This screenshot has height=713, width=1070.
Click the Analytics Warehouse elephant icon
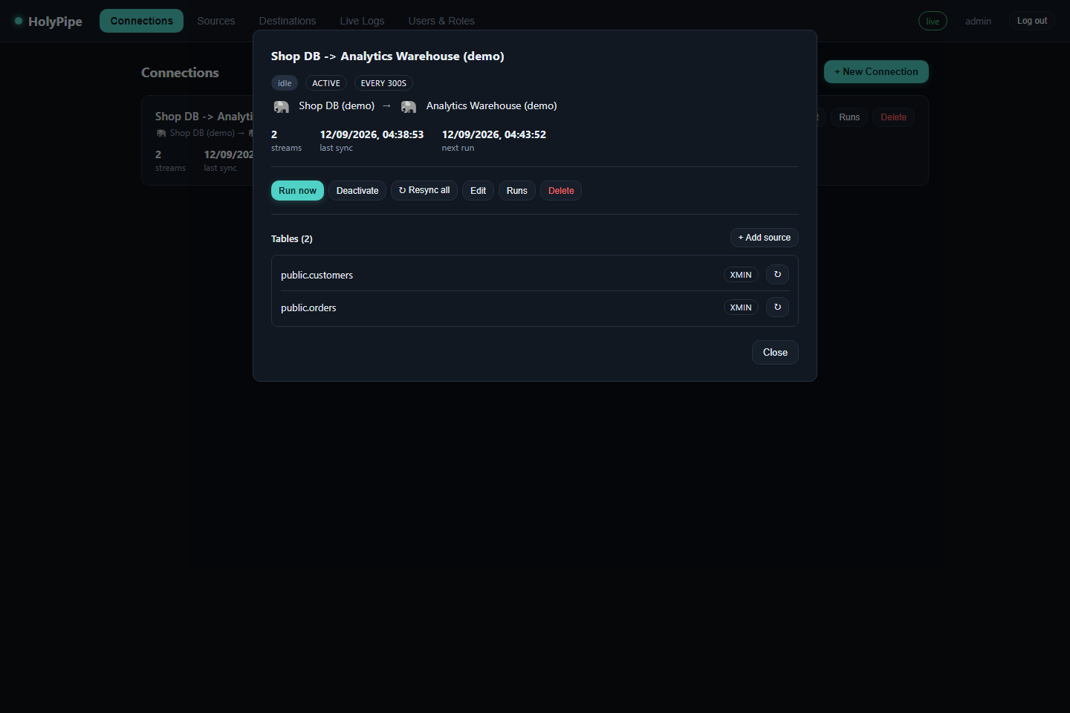tap(409, 107)
